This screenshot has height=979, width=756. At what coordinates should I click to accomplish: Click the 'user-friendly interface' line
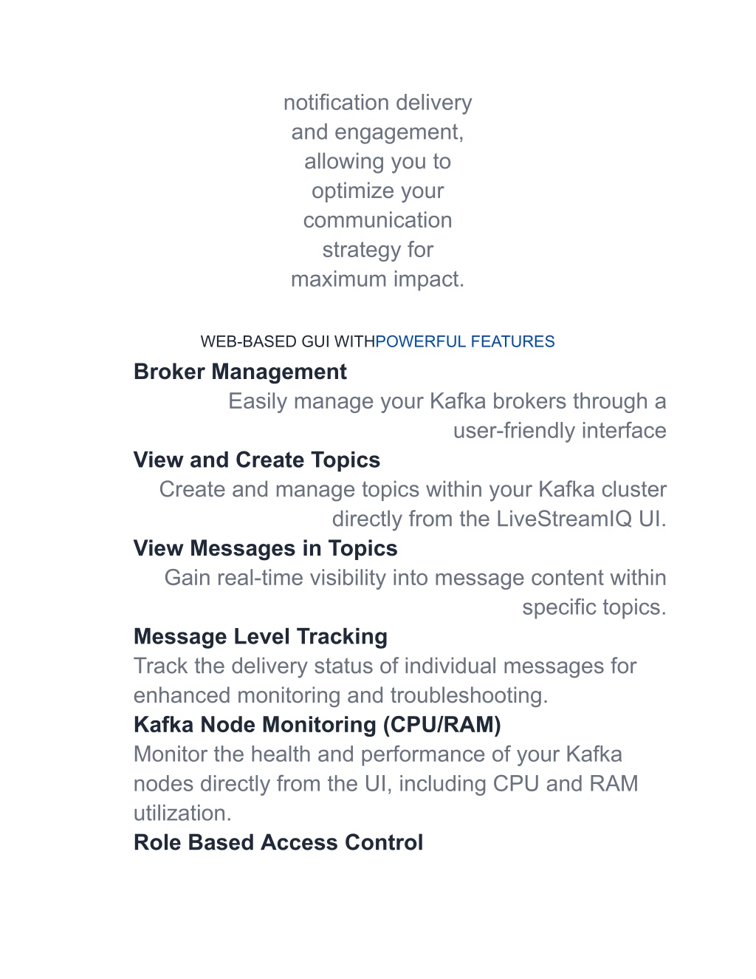(x=560, y=431)
